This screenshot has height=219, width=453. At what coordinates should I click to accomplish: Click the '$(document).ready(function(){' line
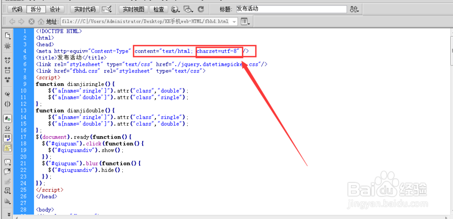coord(83,137)
